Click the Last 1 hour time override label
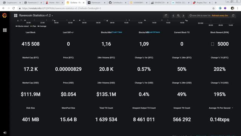 pyautogui.click(x=117, y=32)
